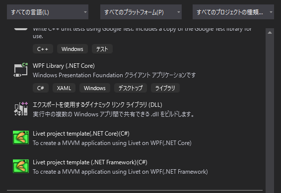This screenshot has height=193, width=281.
Task: Click the WPF Library template icon
Action: tap(21, 70)
